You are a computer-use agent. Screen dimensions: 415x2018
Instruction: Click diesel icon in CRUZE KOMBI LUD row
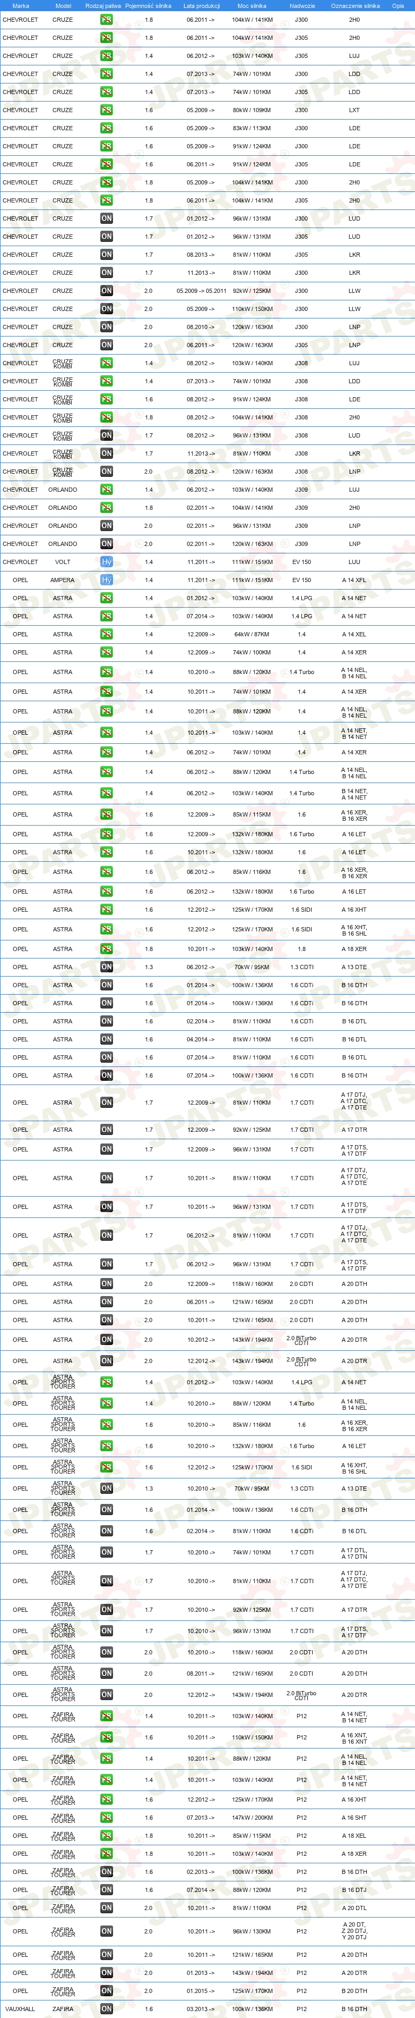[106, 435]
